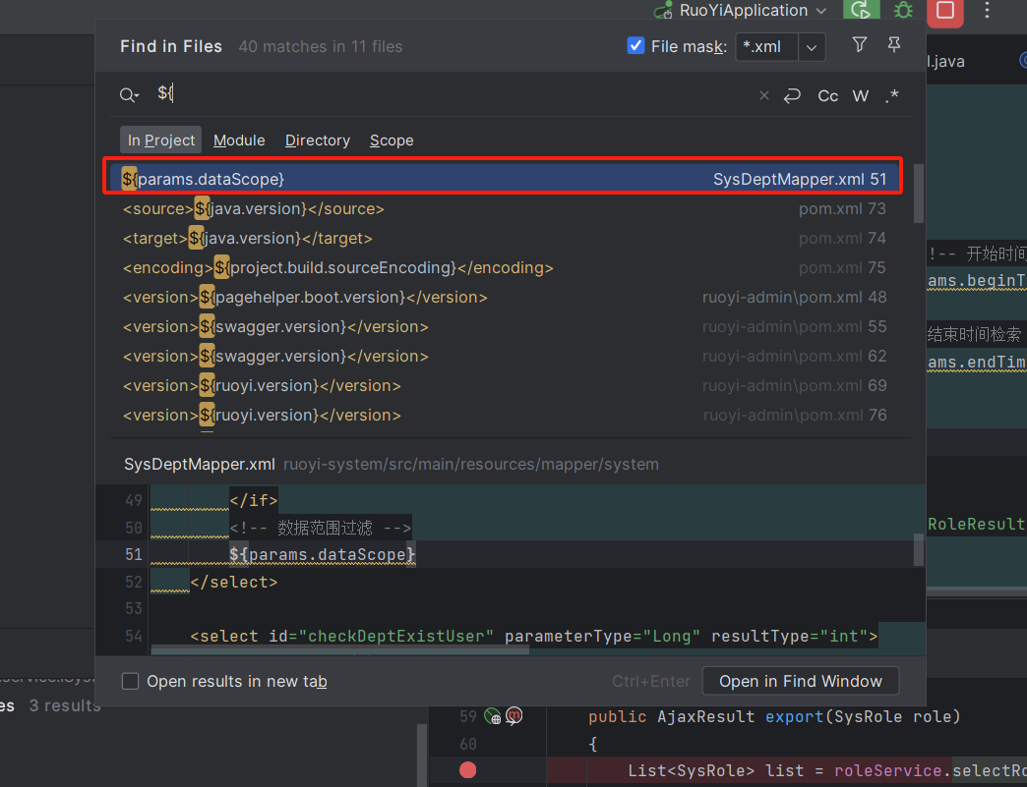Click the SysDeptMapper.xml preview file name

click(199, 464)
